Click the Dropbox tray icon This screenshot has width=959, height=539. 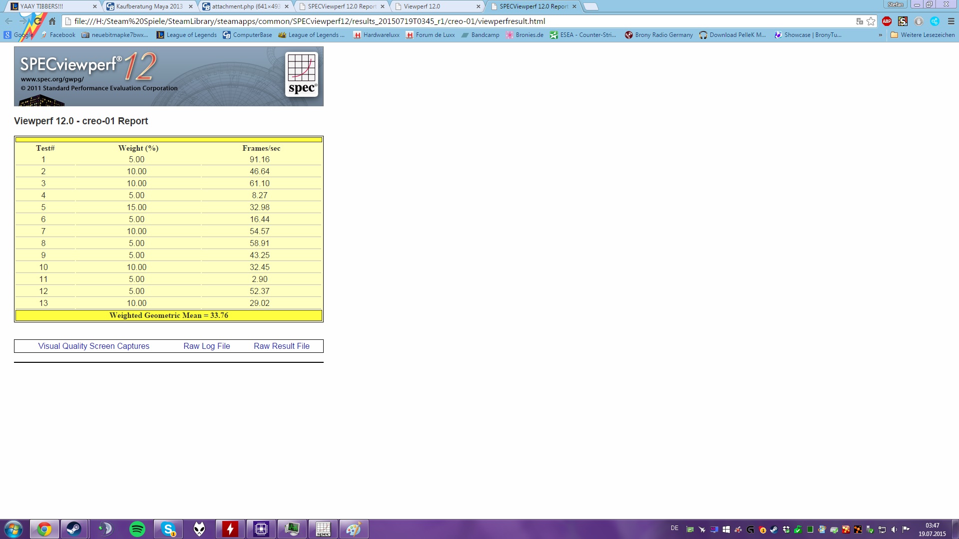pos(786,530)
